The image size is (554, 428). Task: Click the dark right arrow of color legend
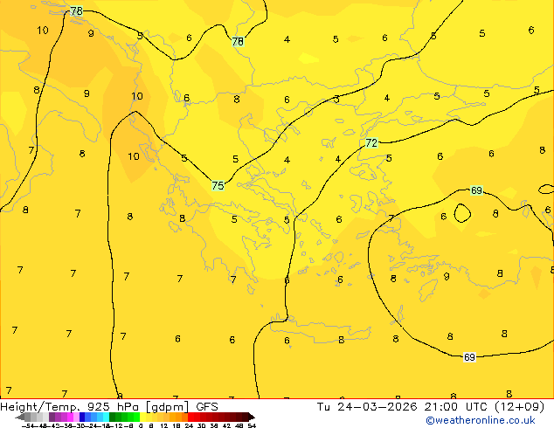[x=252, y=417]
